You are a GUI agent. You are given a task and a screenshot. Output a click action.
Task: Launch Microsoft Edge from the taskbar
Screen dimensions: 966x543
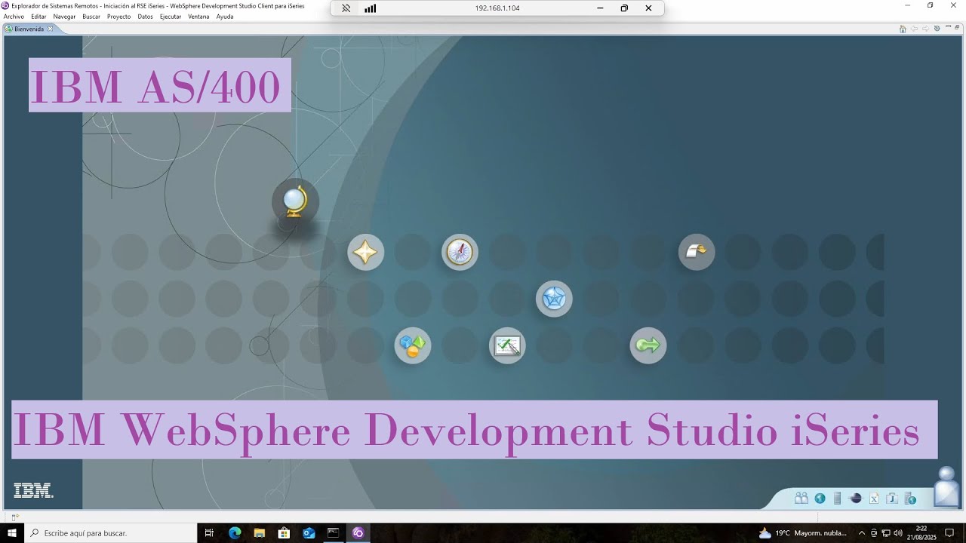(x=235, y=533)
